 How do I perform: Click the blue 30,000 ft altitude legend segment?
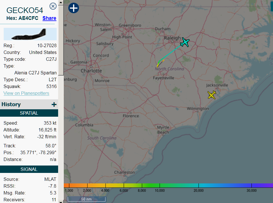pyautogui.click(x=251, y=185)
